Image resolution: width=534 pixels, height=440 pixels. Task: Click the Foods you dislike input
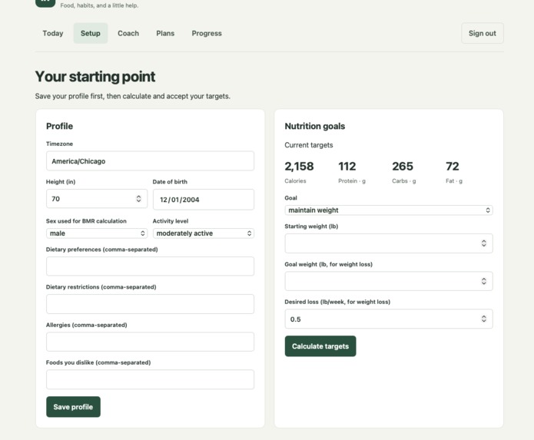(150, 379)
